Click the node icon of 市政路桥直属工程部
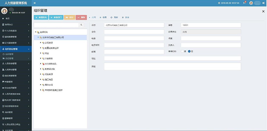The image size is (267, 131). point(43,90)
